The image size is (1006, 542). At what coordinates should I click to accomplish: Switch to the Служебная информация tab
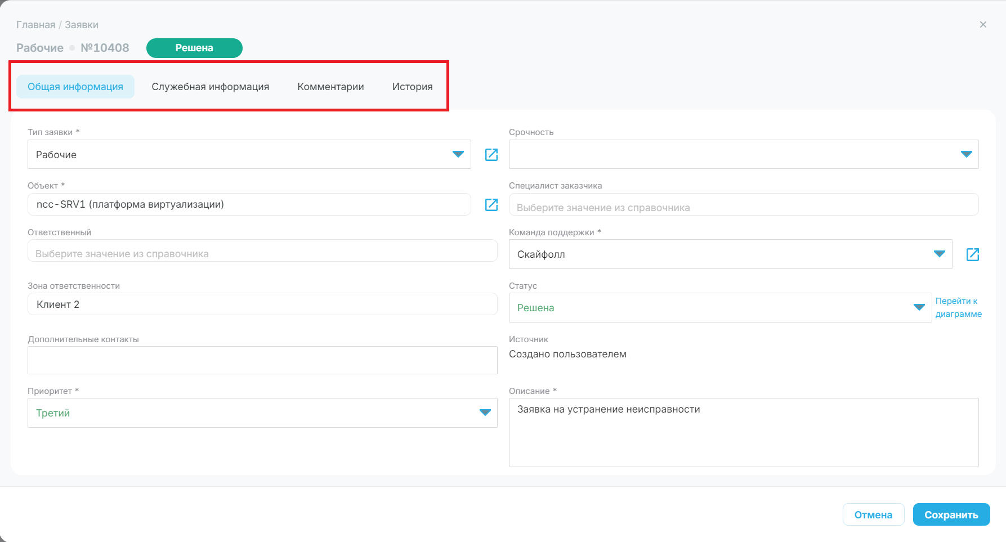coord(210,87)
